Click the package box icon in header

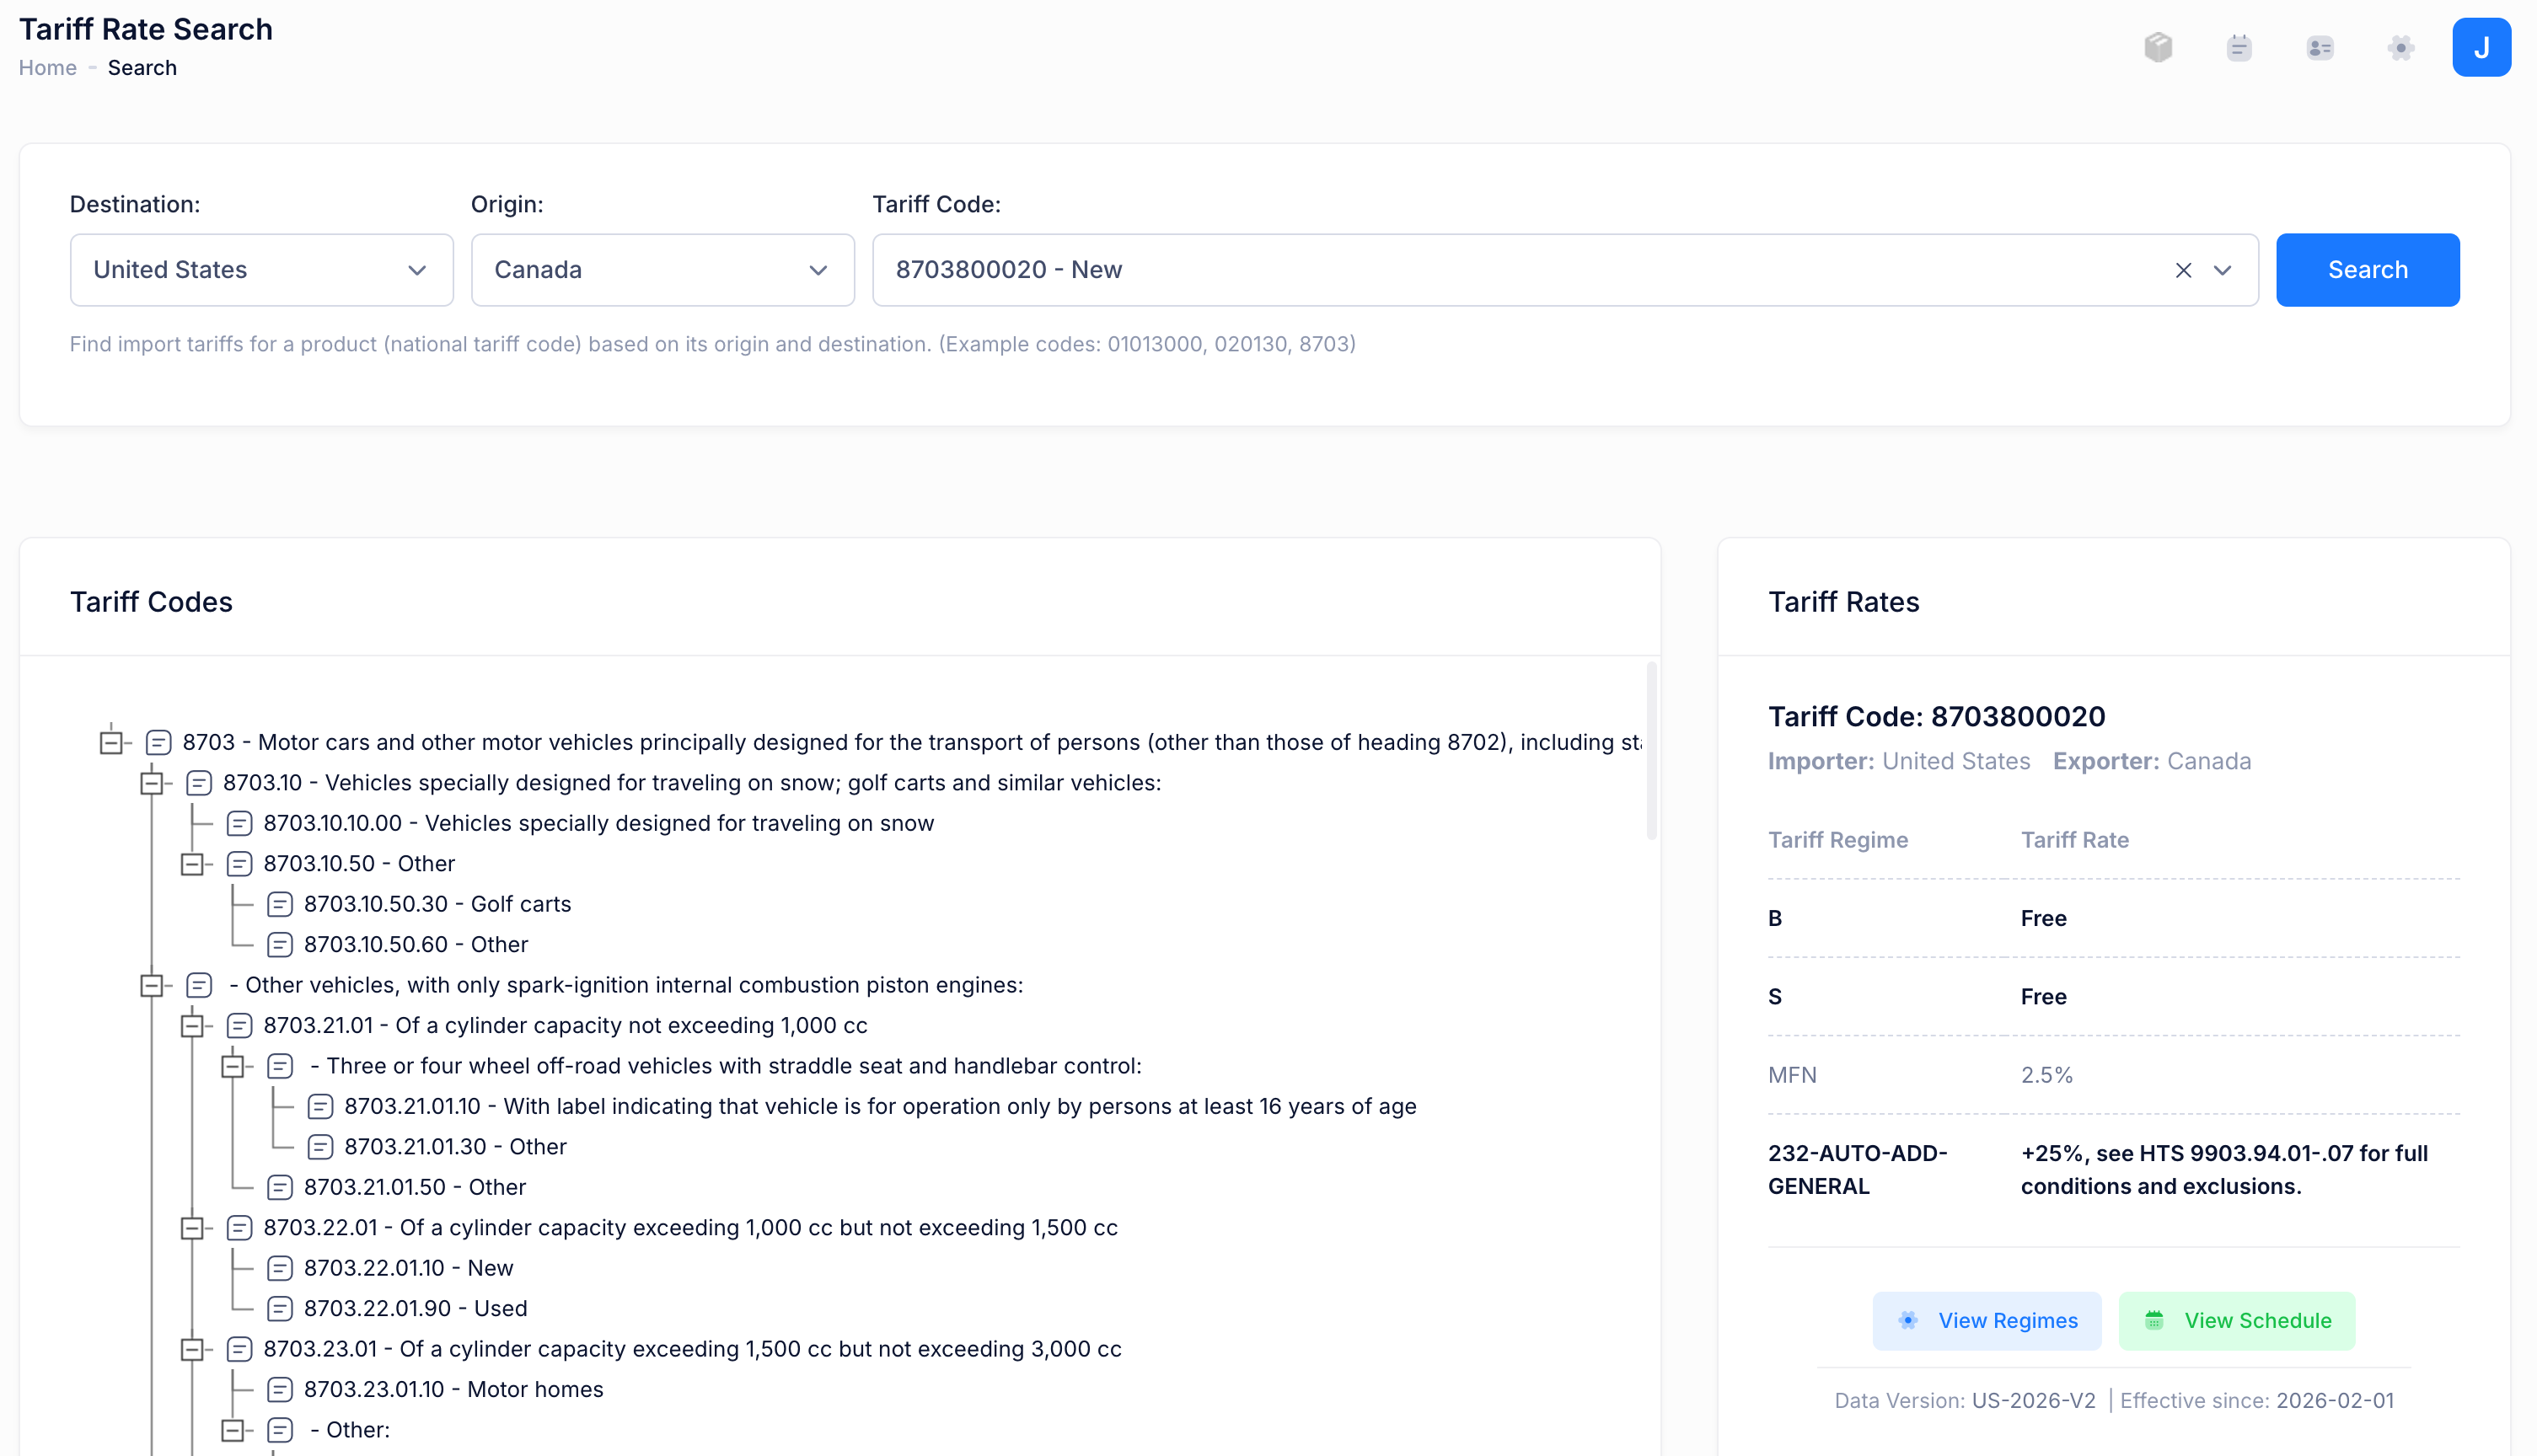pyautogui.click(x=2158, y=47)
